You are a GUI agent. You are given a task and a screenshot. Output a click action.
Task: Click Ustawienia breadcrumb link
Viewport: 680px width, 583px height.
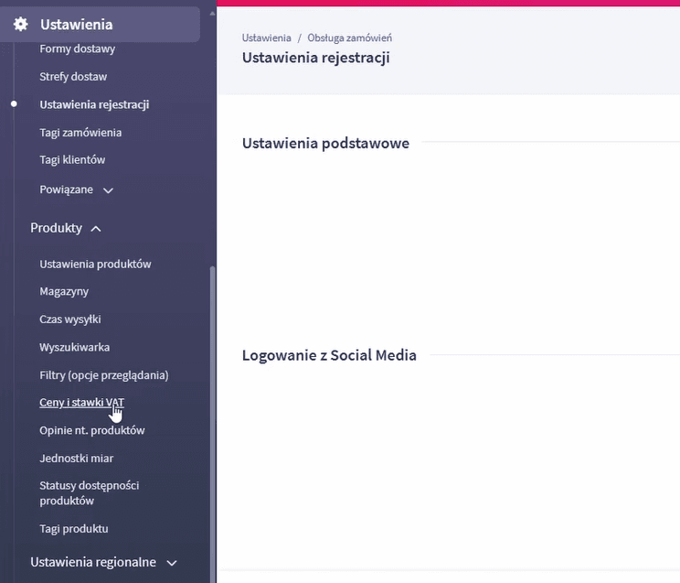click(266, 38)
